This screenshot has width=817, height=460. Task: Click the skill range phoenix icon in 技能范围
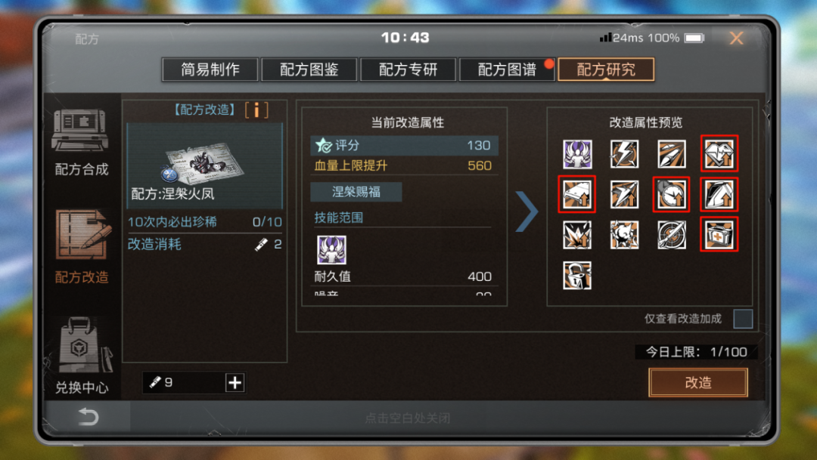331,250
